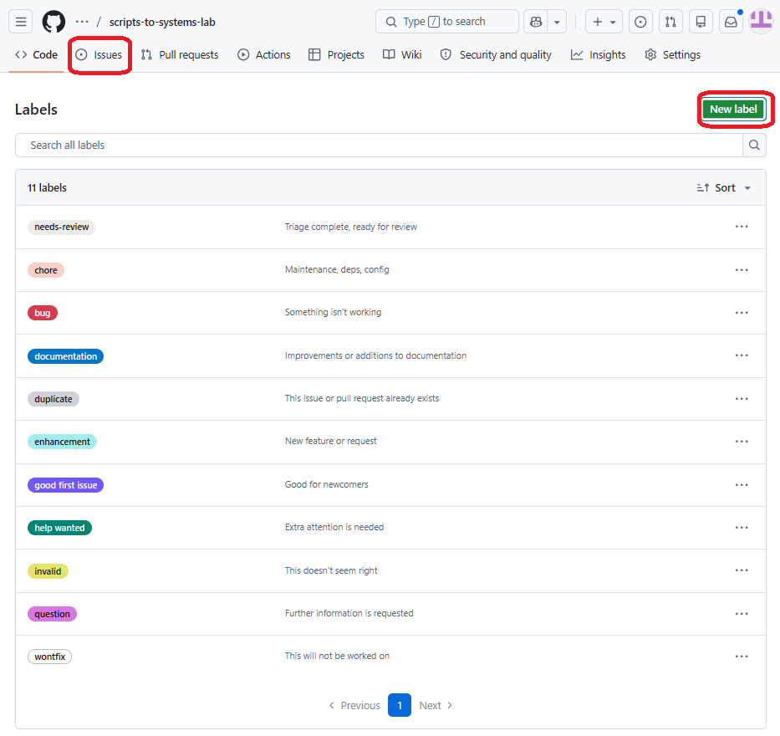780x736 pixels.
Task: Open the notifications inbox
Action: pyautogui.click(x=731, y=22)
